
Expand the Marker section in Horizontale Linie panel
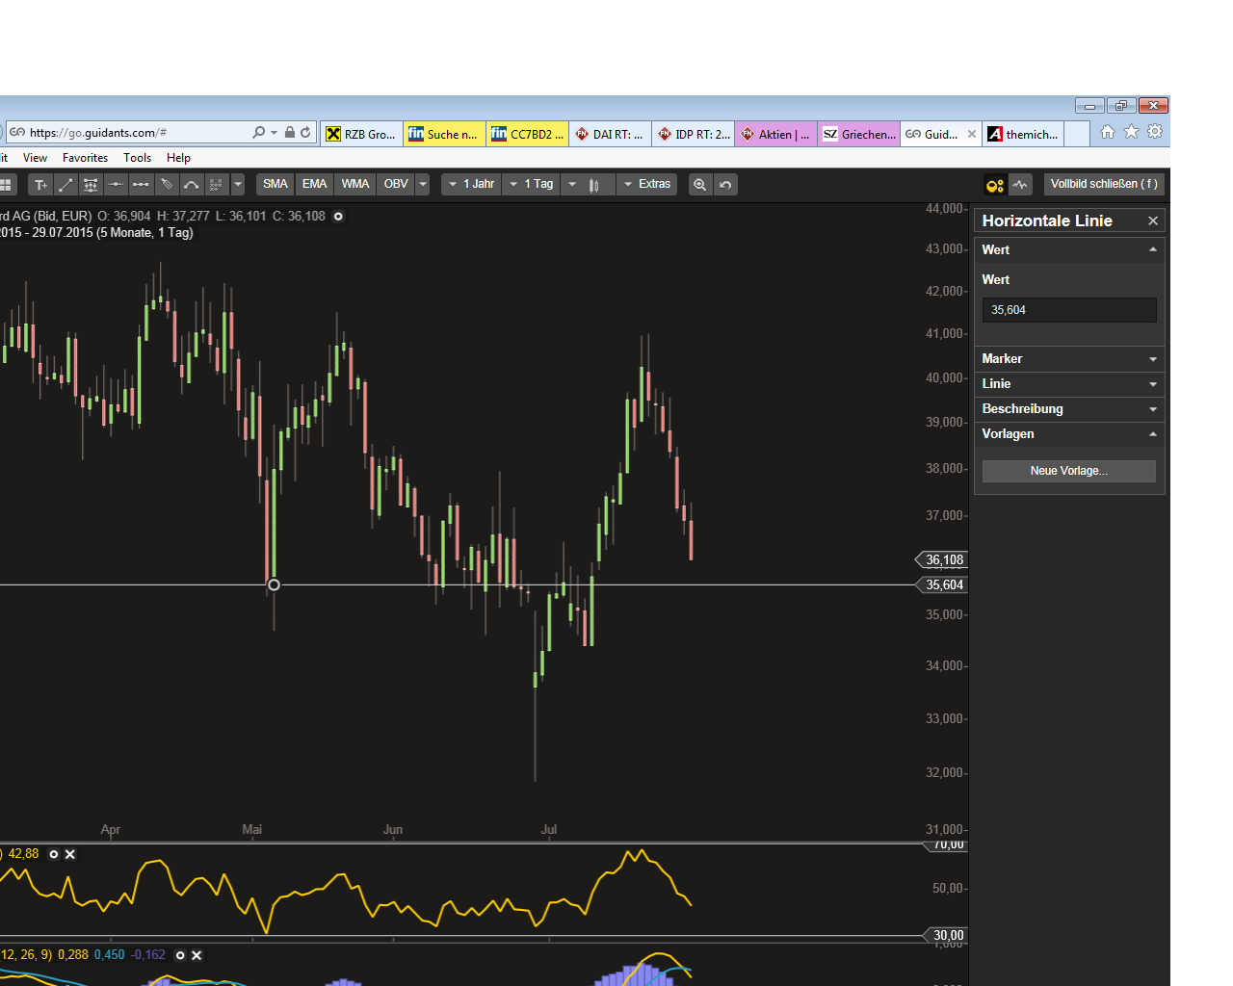tap(1068, 358)
